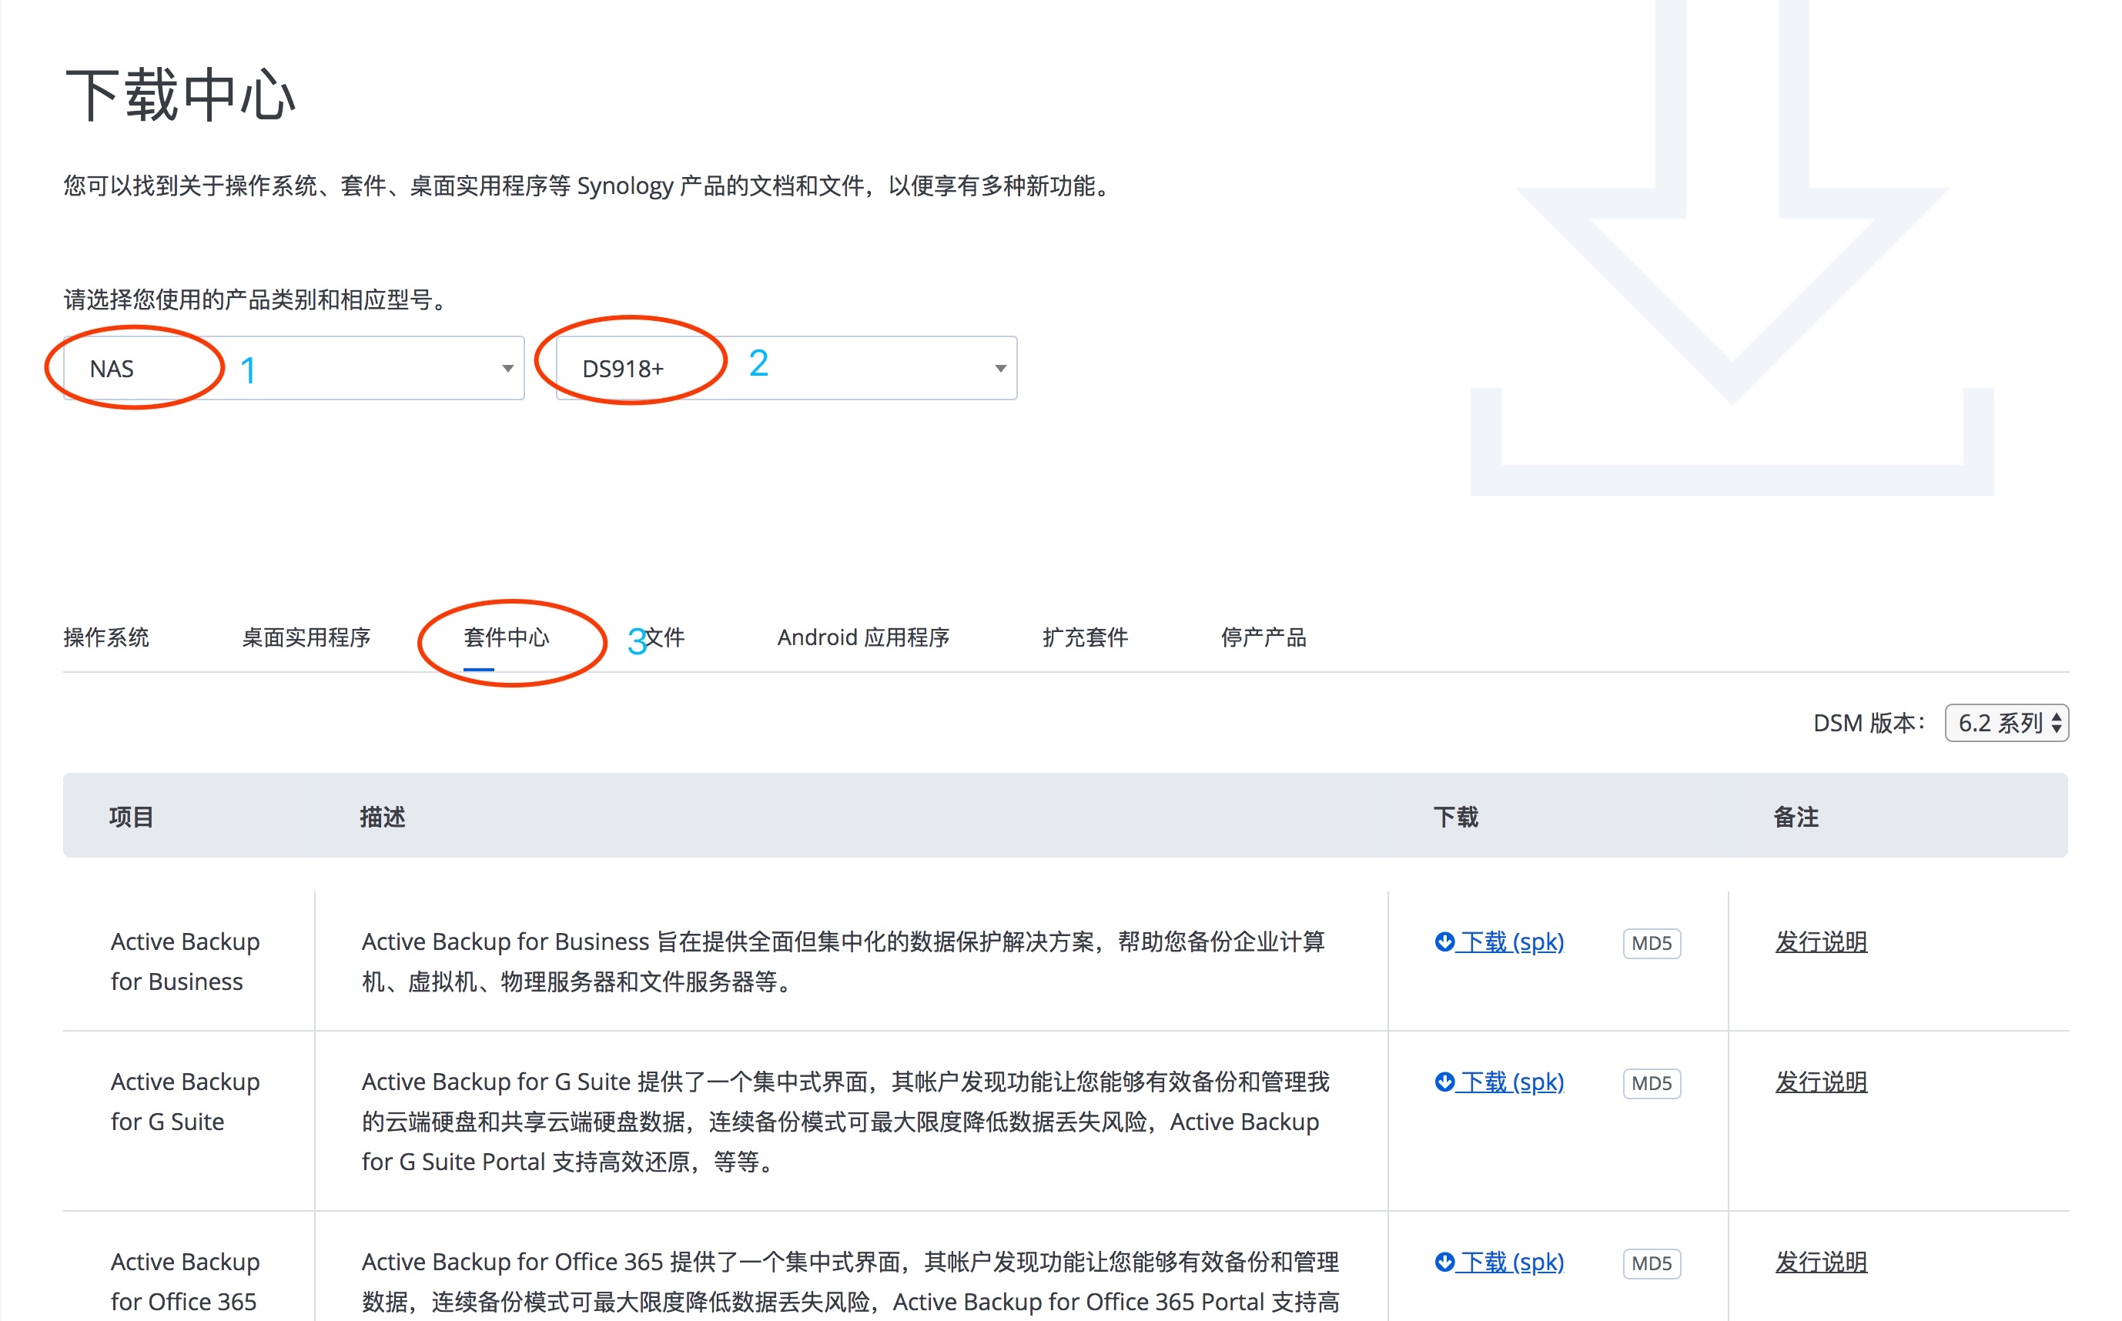Open 发行说明 for Active Backup for Office 365
The height and width of the screenshot is (1321, 2122).
pyautogui.click(x=1821, y=1262)
